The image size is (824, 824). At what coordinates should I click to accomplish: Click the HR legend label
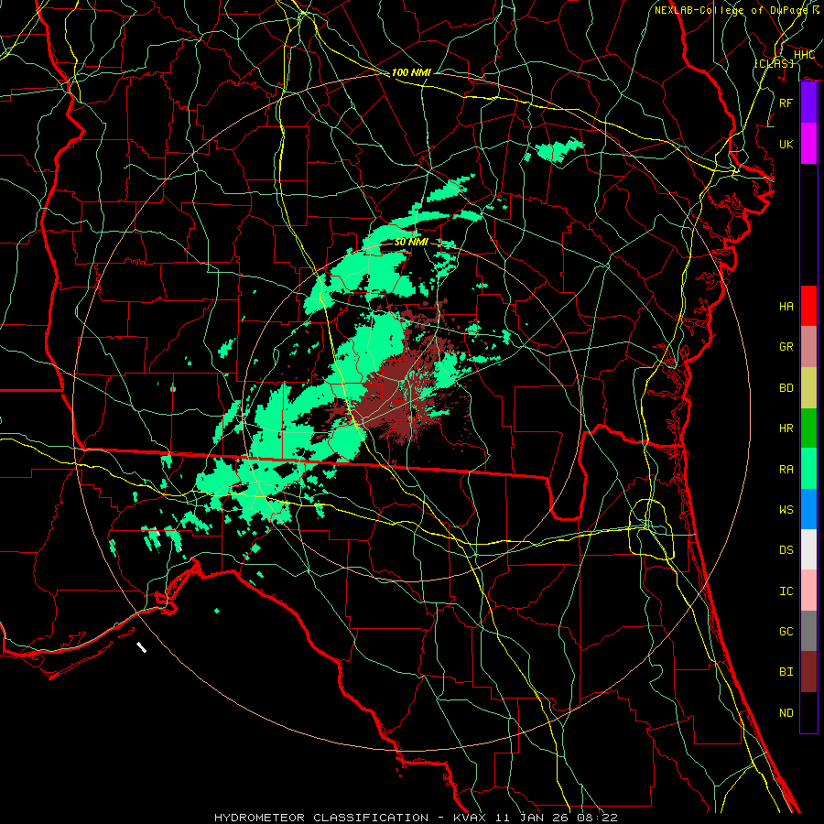tap(786, 428)
